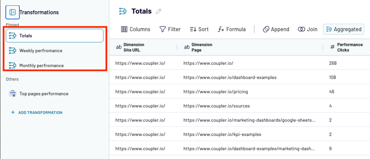The height and width of the screenshot is (159, 370).
Task: Open the Columns tool
Action: [x=136, y=29]
